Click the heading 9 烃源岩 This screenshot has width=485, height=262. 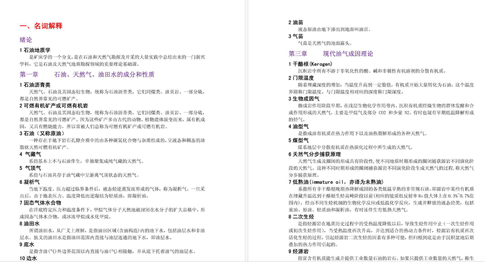[298, 251]
